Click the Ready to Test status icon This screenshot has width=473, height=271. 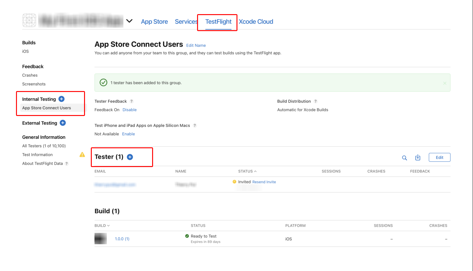(187, 236)
